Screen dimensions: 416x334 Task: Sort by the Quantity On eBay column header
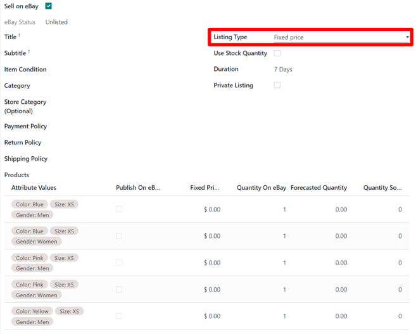coord(261,188)
